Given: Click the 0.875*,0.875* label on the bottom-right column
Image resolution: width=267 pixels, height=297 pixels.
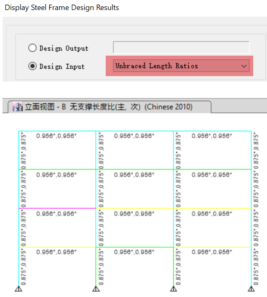Looking at the screenshot, I should coord(256,267).
